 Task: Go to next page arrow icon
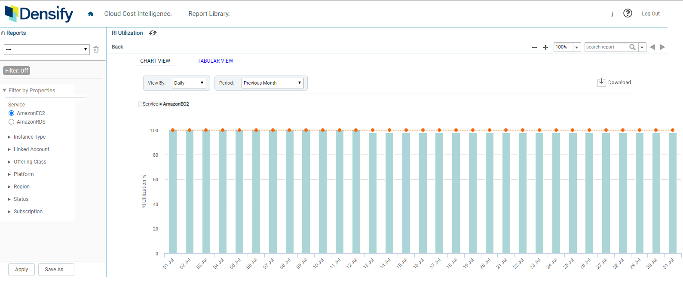[x=662, y=47]
